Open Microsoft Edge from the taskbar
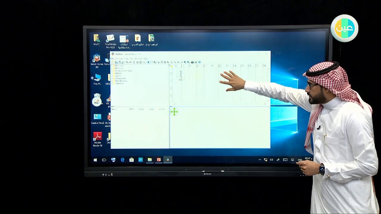381x214 pixels. click(x=122, y=160)
